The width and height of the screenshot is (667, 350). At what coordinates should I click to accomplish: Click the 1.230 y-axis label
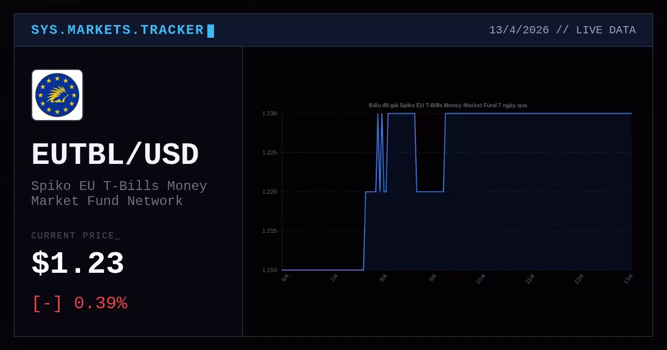pyautogui.click(x=270, y=113)
